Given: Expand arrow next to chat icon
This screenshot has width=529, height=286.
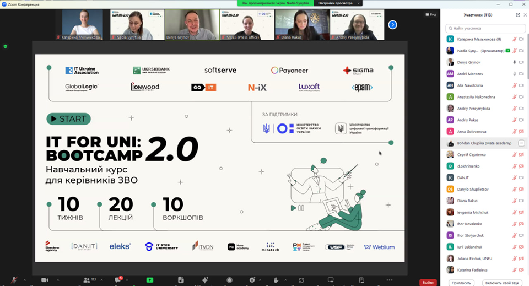Looking at the screenshot, I should tap(127, 280).
